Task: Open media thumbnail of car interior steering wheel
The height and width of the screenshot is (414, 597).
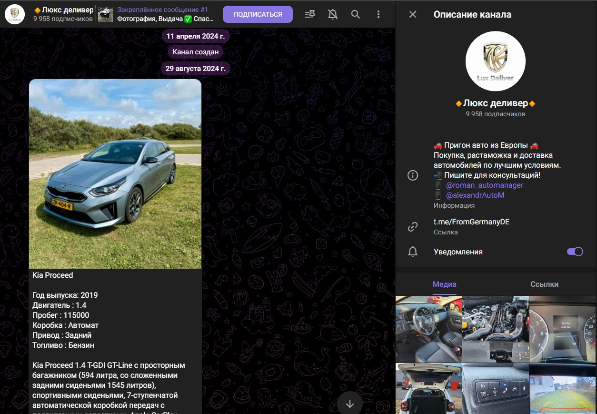Action: point(428,329)
